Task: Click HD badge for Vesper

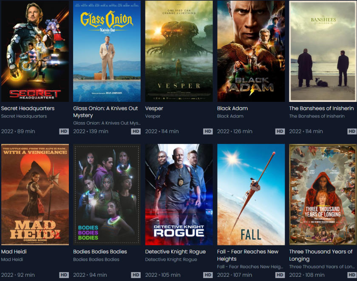Action: (x=208, y=132)
